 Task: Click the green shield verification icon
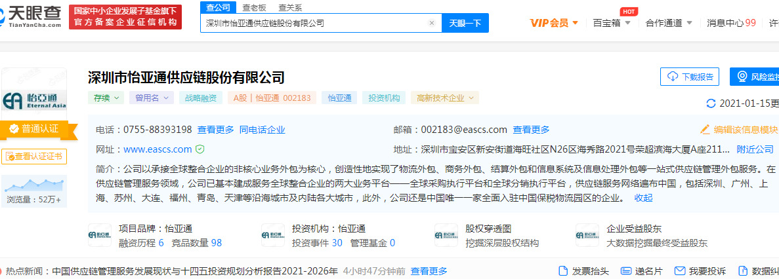pos(200,149)
